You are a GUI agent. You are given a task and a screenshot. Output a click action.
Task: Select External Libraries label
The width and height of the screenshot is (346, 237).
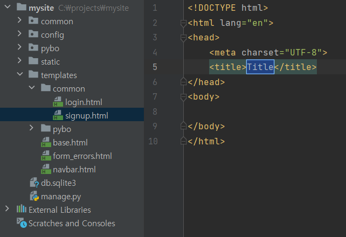tap(60, 210)
